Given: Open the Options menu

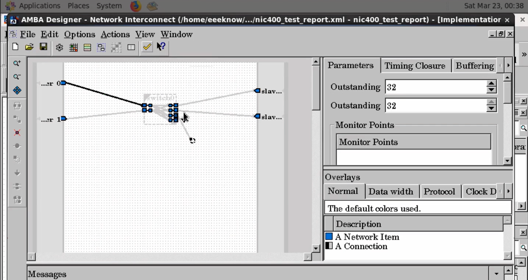Looking at the screenshot, I should tap(80, 34).
